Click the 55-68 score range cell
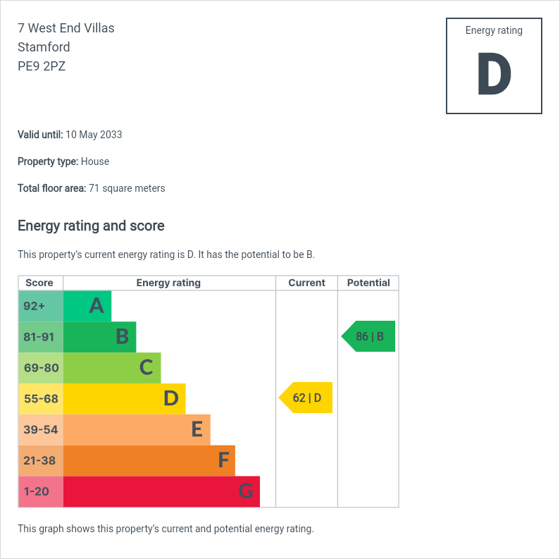The image size is (560, 559). [x=40, y=399]
